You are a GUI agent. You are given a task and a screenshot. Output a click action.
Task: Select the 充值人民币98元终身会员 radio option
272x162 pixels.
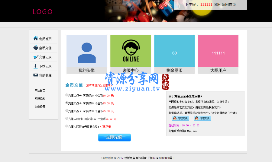(66, 126)
